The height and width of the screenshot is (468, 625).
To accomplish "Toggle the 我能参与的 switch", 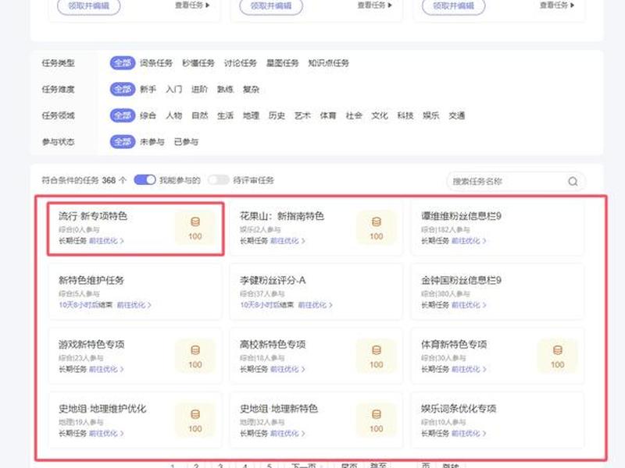I will 145,180.
